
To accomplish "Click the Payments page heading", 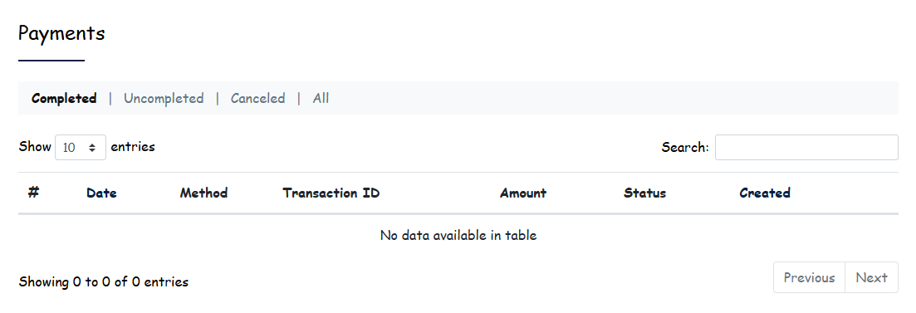I will click(x=61, y=33).
